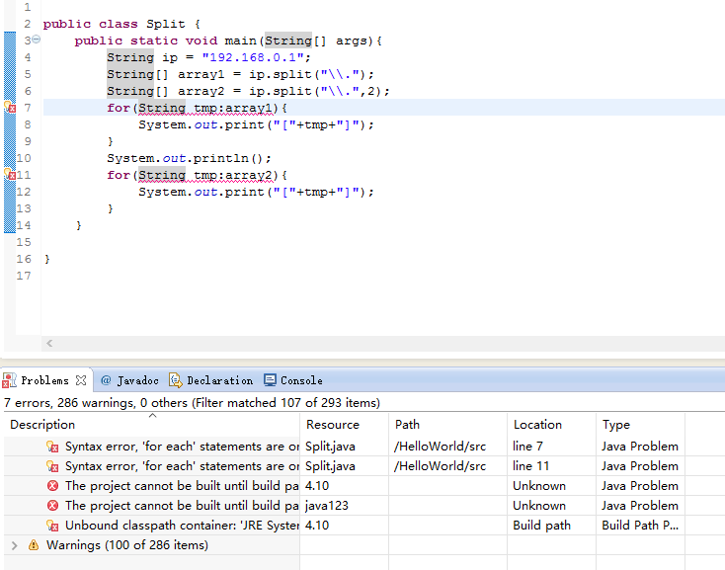Select the build error for resource java123
The width and height of the screenshot is (725, 570).
pos(344,506)
